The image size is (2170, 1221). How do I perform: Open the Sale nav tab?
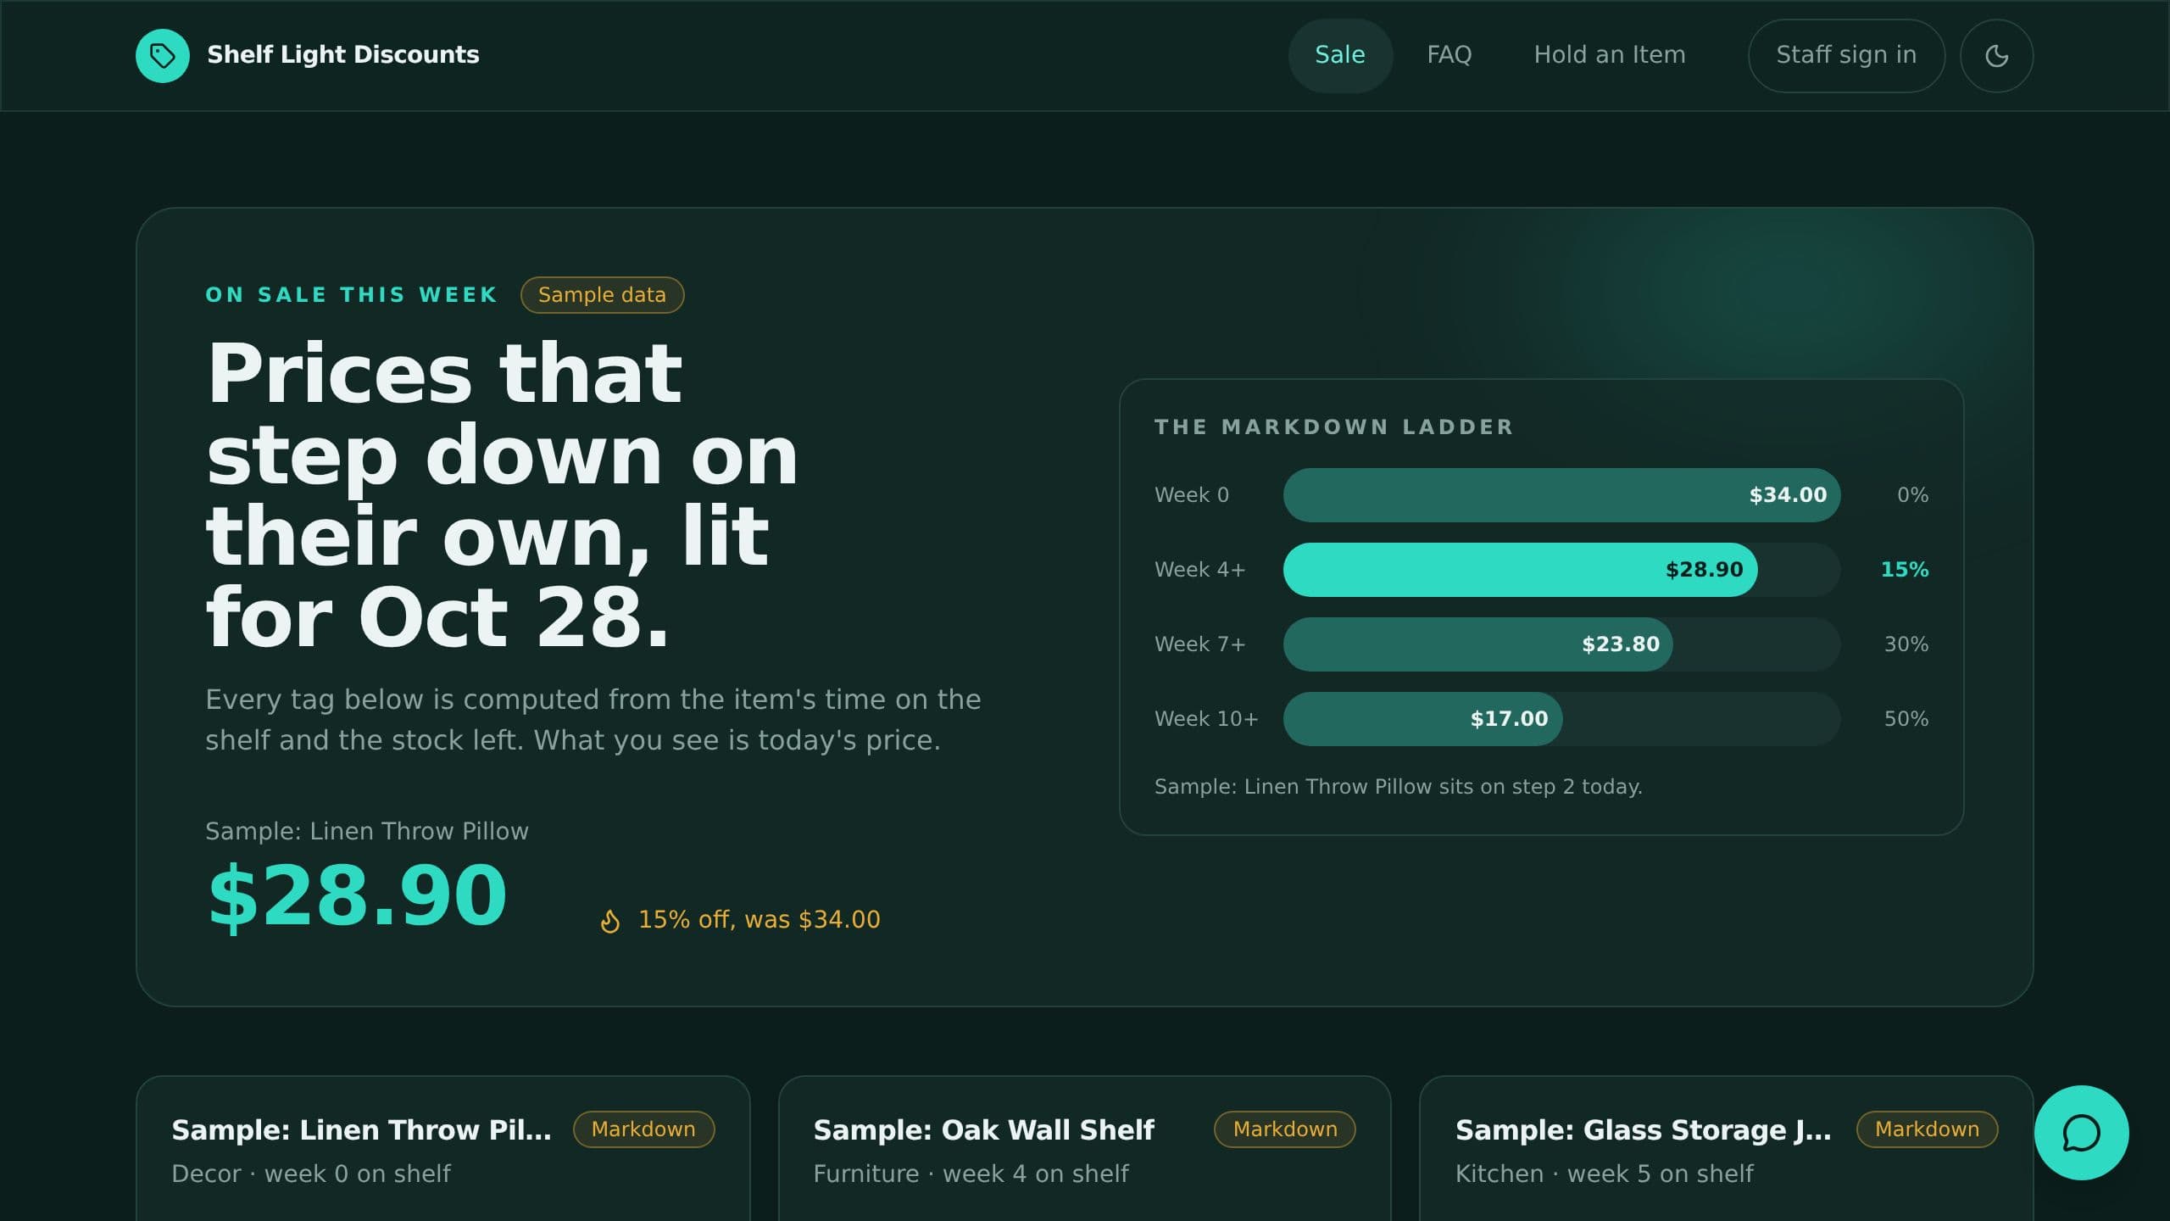[1340, 55]
